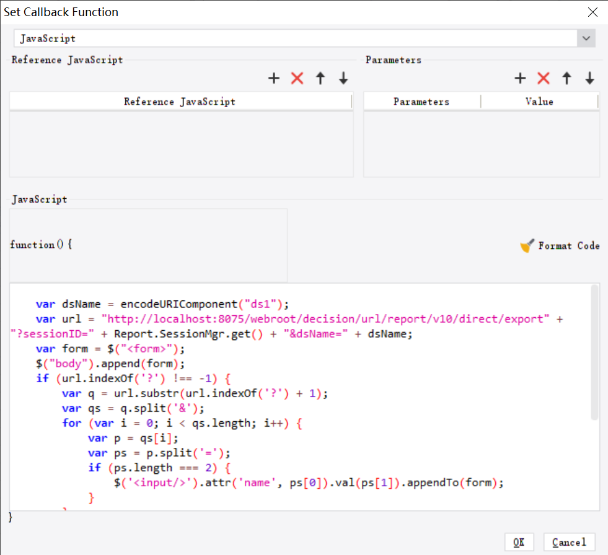Click the Format Code text label
This screenshot has height=555, width=608.
click(568, 245)
